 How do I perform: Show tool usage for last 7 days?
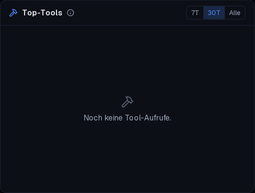[x=195, y=13]
